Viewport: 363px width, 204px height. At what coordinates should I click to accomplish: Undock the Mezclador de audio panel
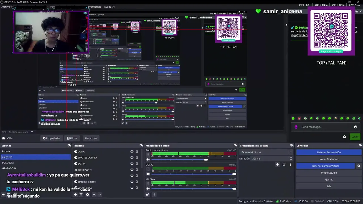coord(235,146)
